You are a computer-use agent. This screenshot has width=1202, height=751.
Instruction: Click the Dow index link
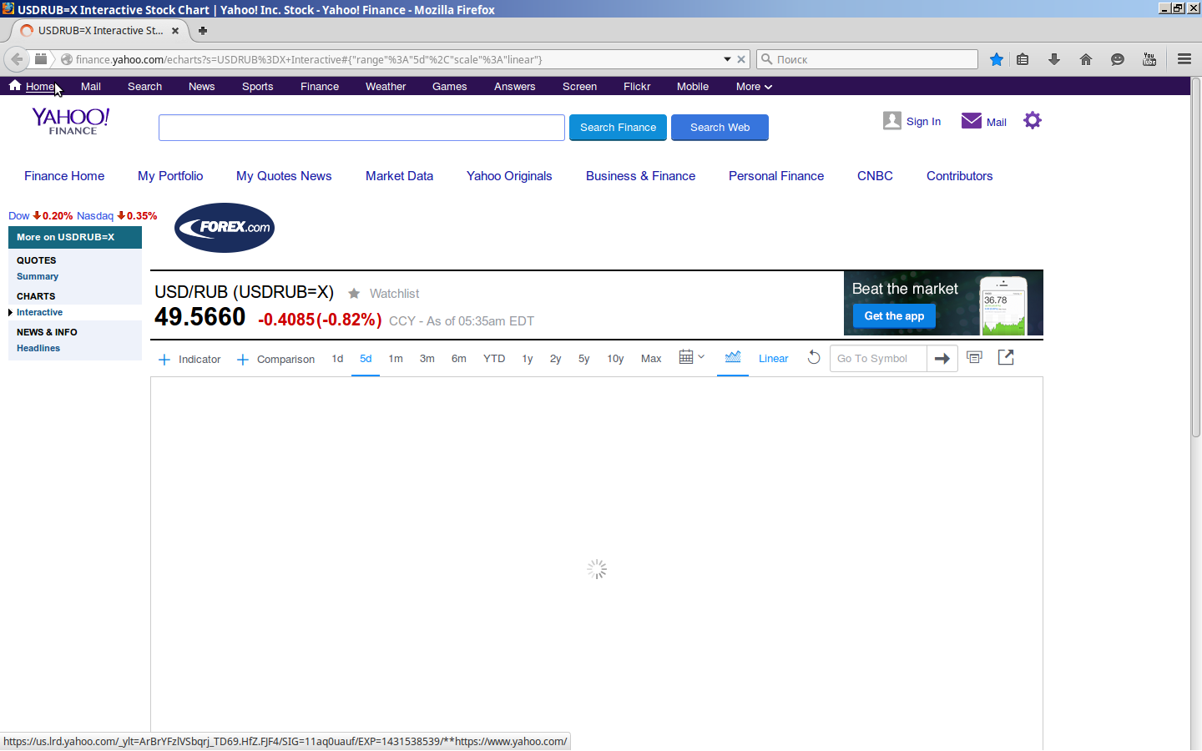point(18,215)
